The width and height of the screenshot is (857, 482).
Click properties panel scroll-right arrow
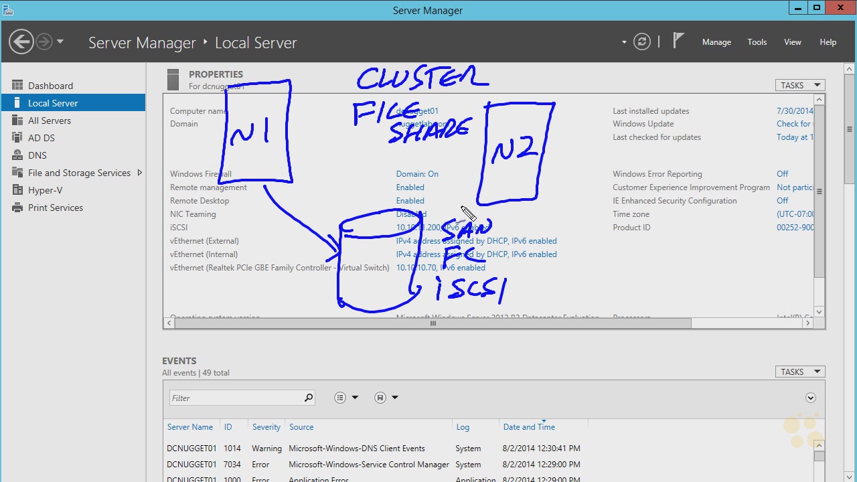(807, 323)
